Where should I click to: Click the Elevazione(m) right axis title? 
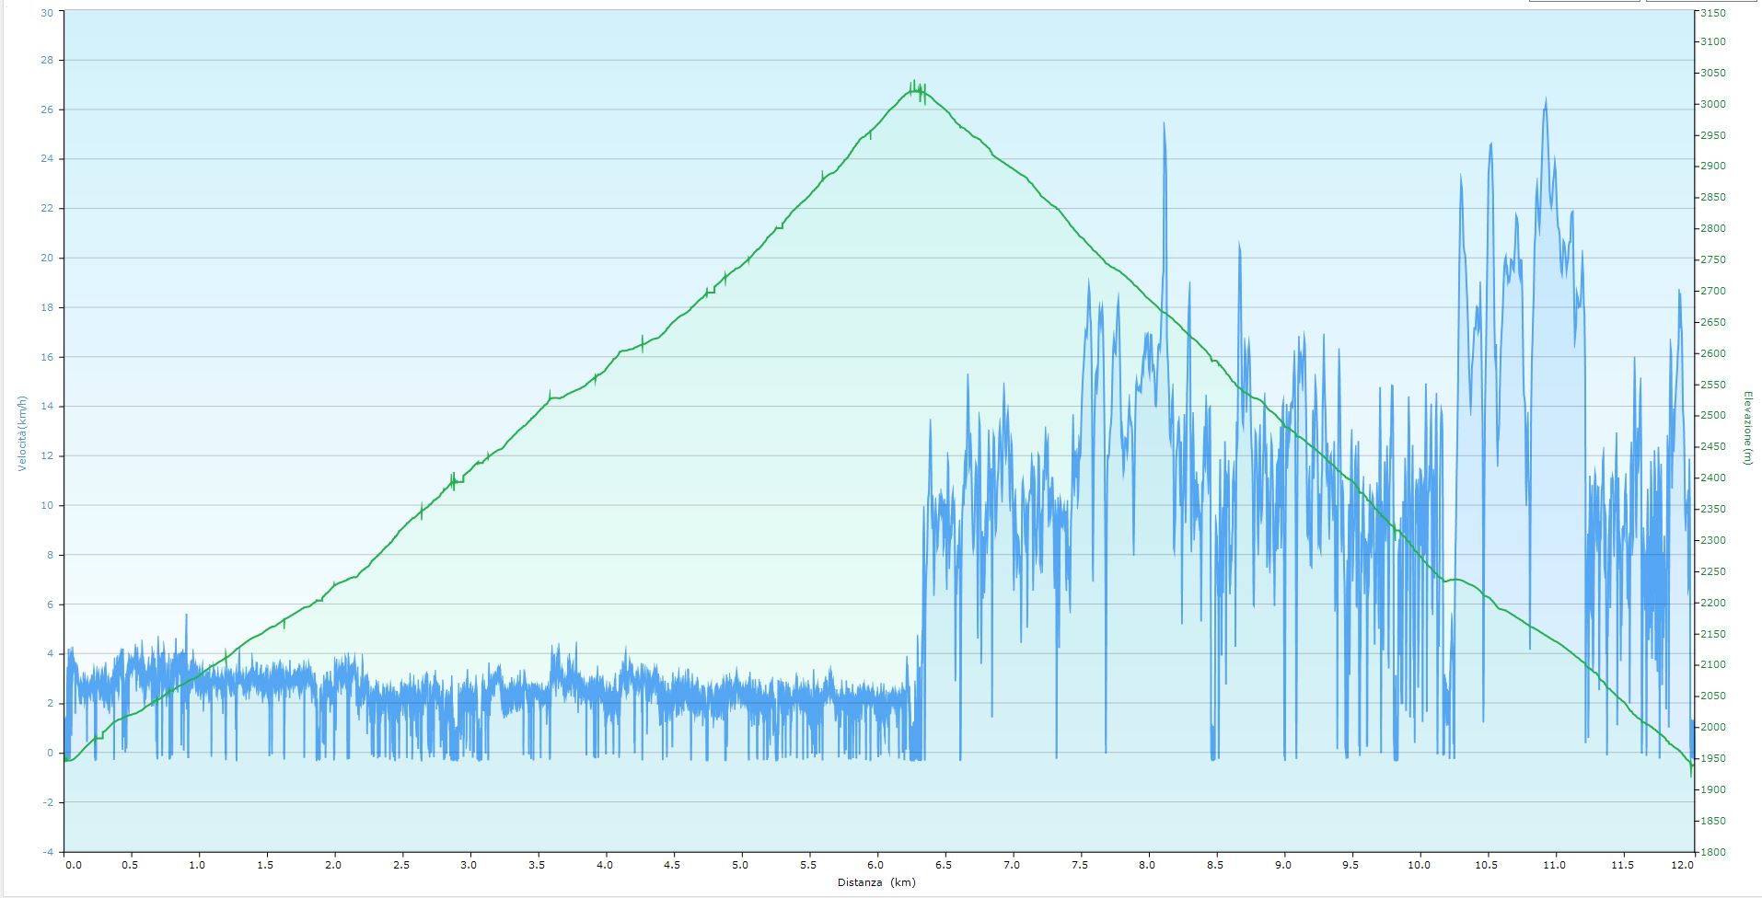[1746, 429]
